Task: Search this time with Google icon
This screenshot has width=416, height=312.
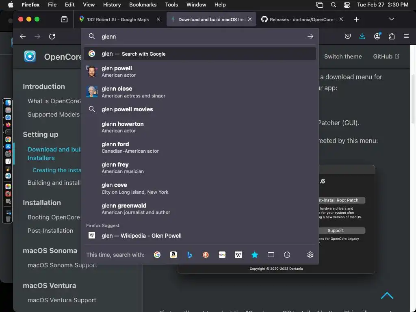Action: [157, 255]
